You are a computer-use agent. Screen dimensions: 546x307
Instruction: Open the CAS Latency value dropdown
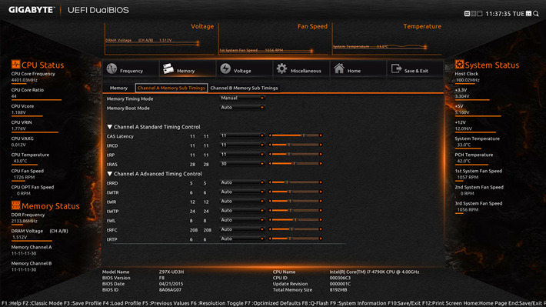click(242, 135)
